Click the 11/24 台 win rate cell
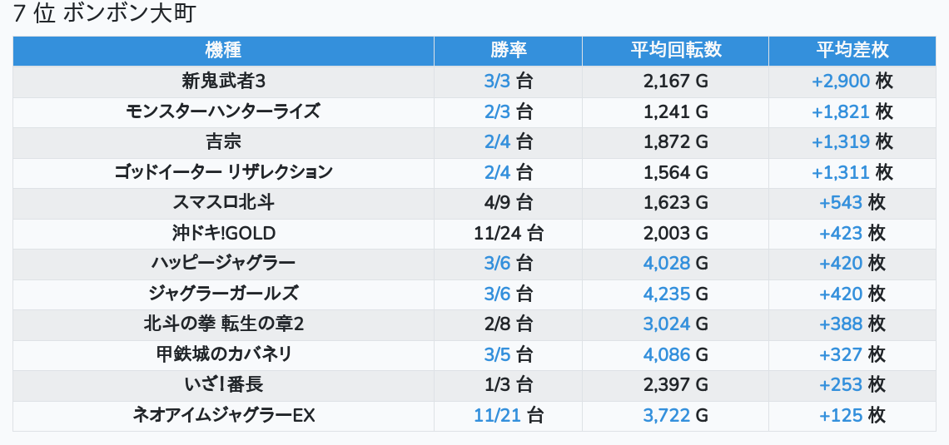This screenshot has height=445, width=949. point(508,233)
